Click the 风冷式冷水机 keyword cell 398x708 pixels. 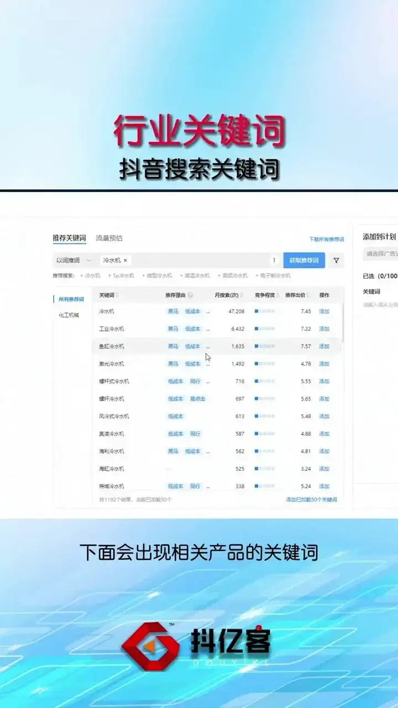pos(114,417)
